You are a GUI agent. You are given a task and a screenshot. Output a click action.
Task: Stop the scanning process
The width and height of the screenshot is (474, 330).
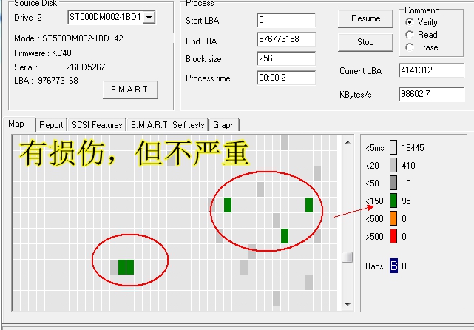click(365, 42)
